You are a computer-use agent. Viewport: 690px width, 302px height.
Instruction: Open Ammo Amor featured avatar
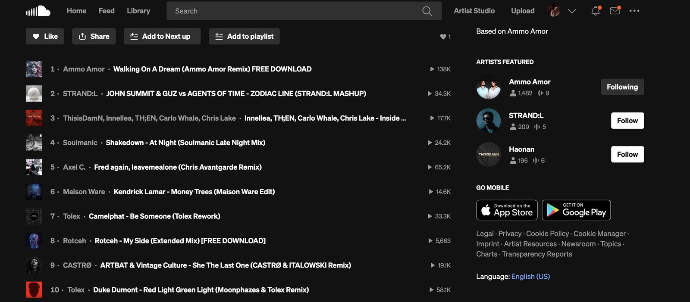(x=489, y=87)
